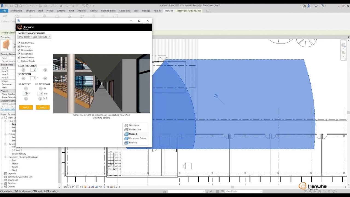Click the camera preview hallway image
The height and width of the screenshot is (197, 350).
101,83
